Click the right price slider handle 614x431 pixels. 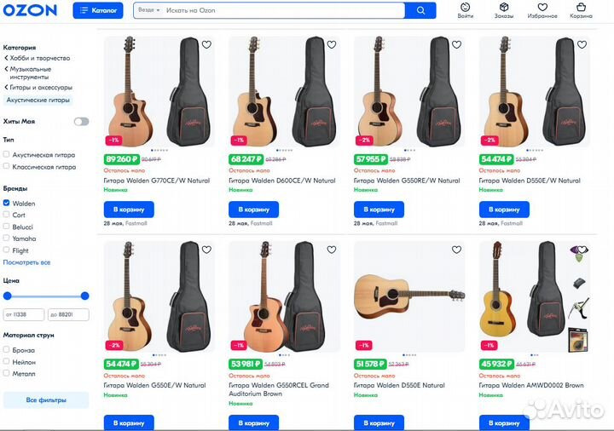[84, 296]
